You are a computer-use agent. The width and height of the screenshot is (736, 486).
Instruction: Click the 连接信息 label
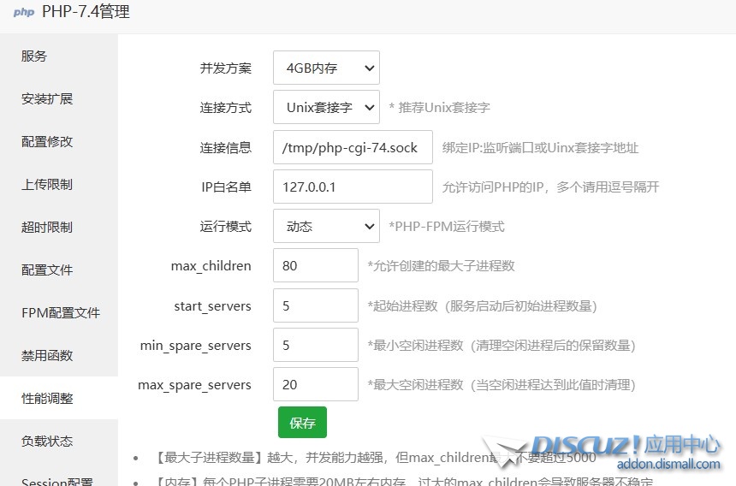pyautogui.click(x=226, y=148)
